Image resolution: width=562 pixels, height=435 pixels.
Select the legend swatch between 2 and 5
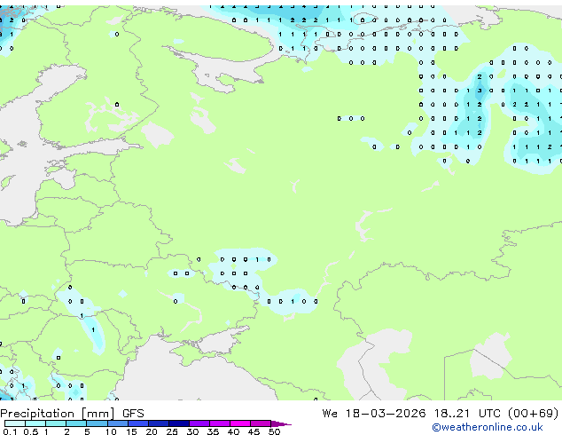click(x=76, y=423)
